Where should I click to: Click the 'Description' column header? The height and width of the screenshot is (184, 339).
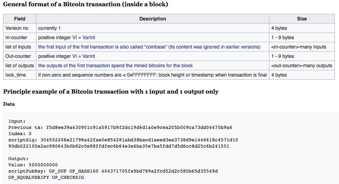153,19
